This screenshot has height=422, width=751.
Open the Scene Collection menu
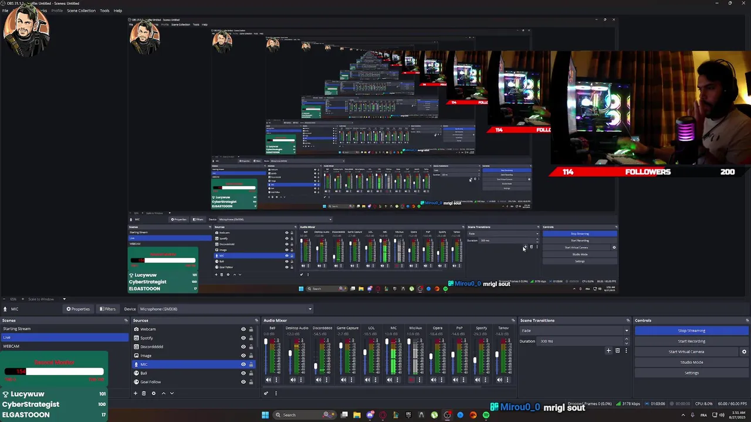[x=81, y=11]
